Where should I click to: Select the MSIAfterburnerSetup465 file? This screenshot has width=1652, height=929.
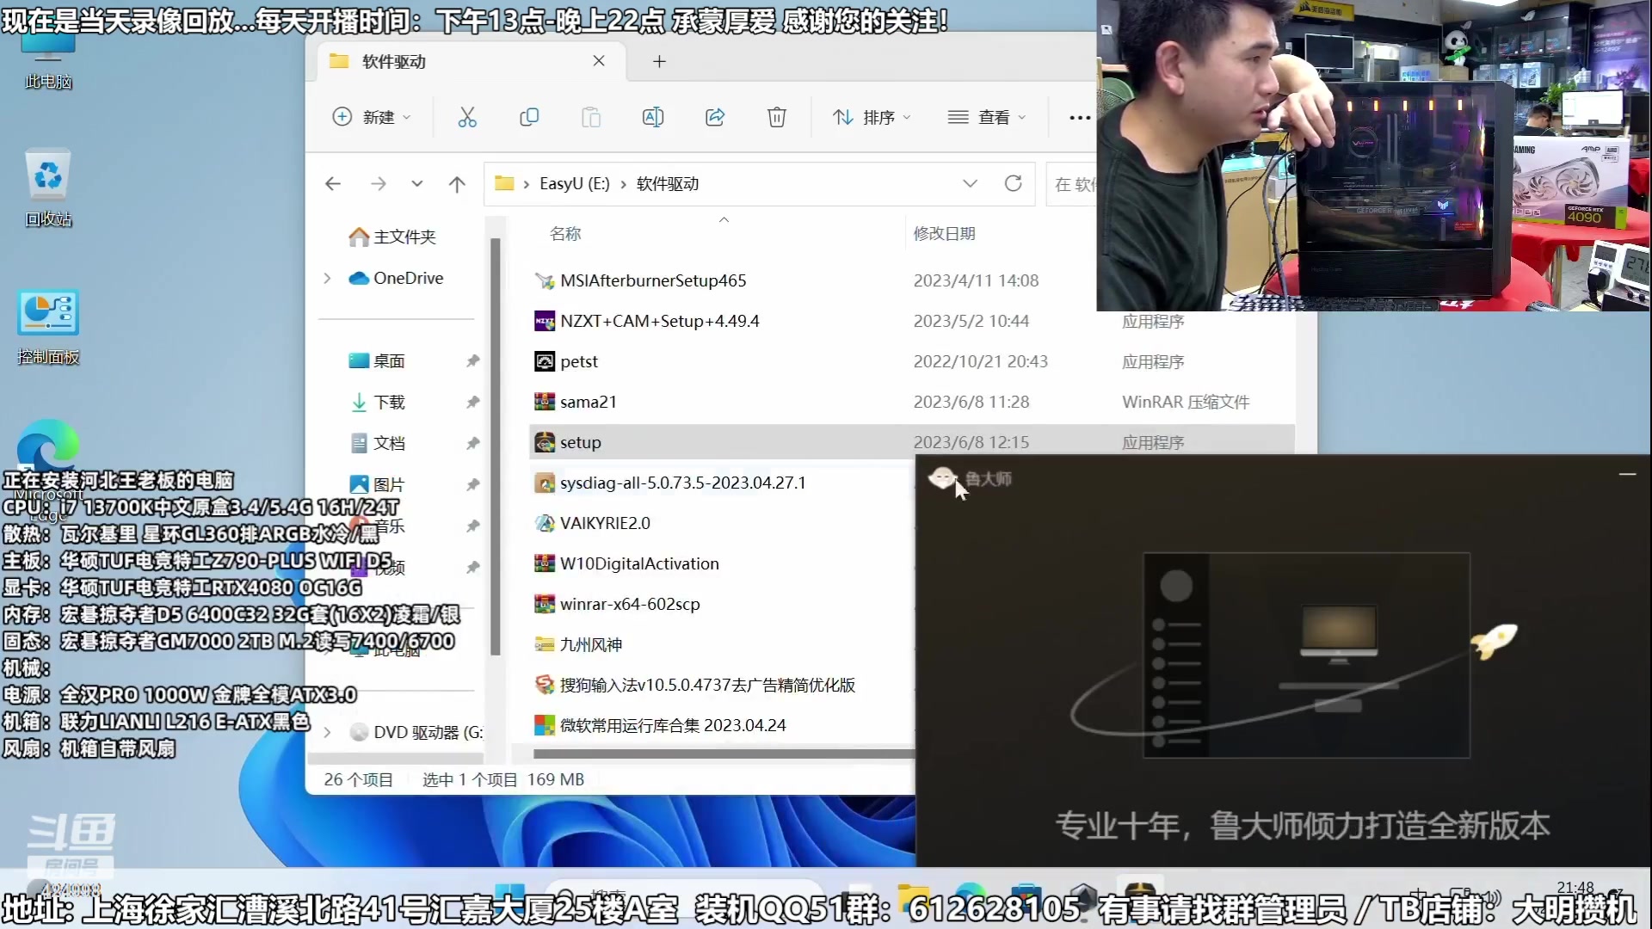(x=652, y=280)
